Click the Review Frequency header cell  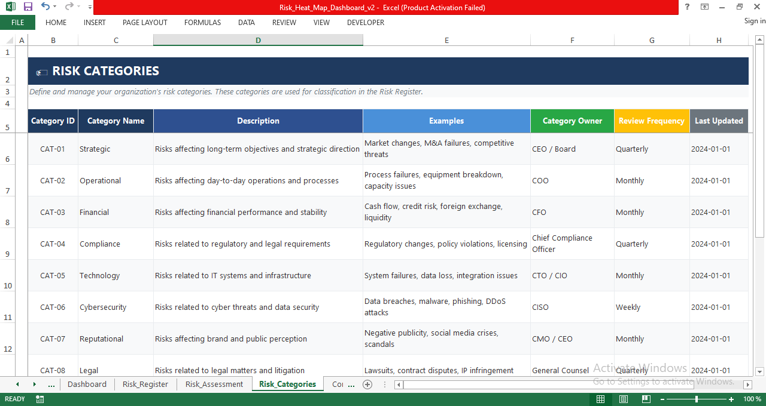tap(652, 121)
